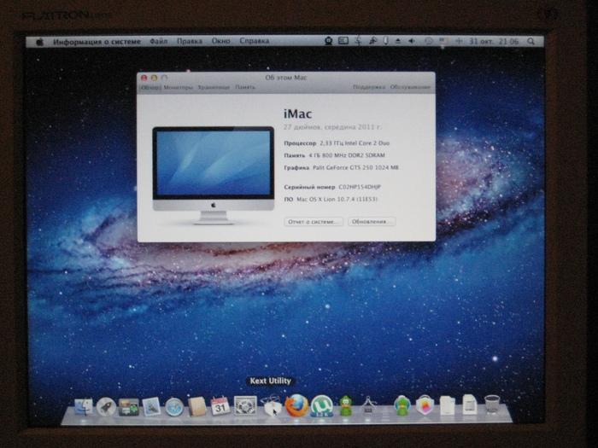598x448 pixels.
Task: Click the Отчет о системе button
Action: click(x=314, y=222)
